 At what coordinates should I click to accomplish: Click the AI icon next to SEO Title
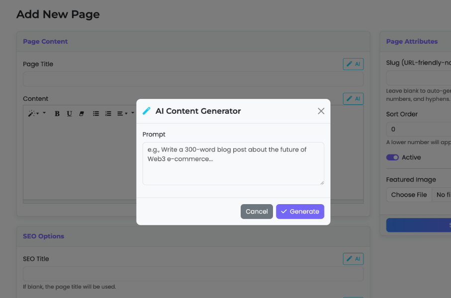[x=353, y=258]
